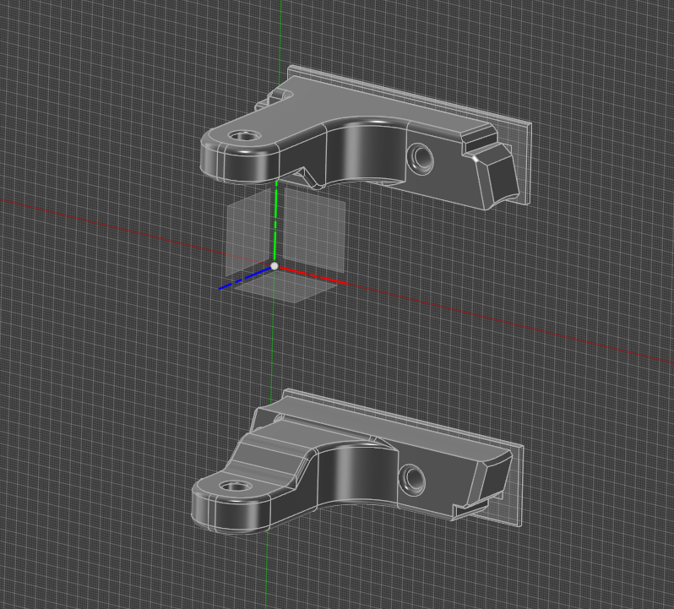
Task: Select the countersunk side hole on lower bracket
Action: tap(412, 480)
